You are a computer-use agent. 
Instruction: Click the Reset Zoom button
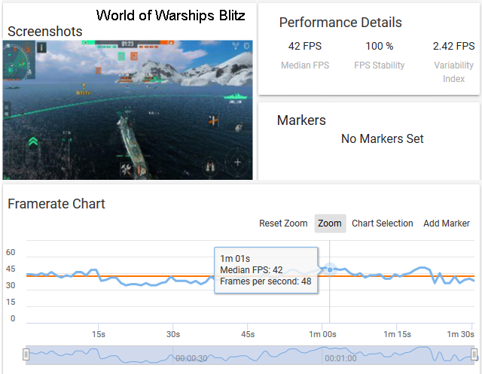[283, 223]
